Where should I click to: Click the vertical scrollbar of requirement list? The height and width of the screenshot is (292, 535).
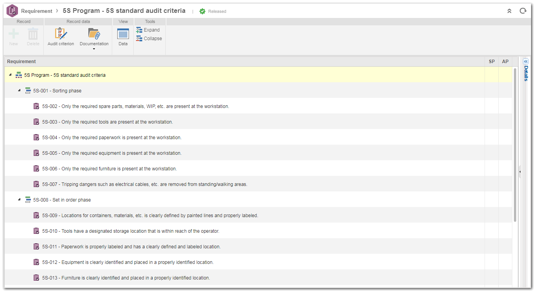(515, 145)
